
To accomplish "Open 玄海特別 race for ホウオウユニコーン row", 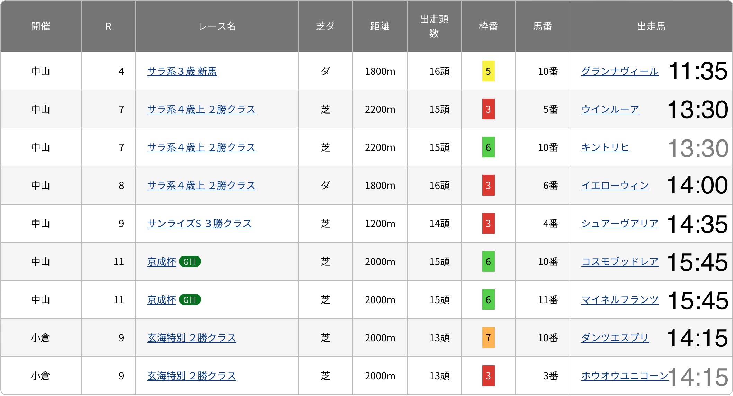I will [x=191, y=376].
